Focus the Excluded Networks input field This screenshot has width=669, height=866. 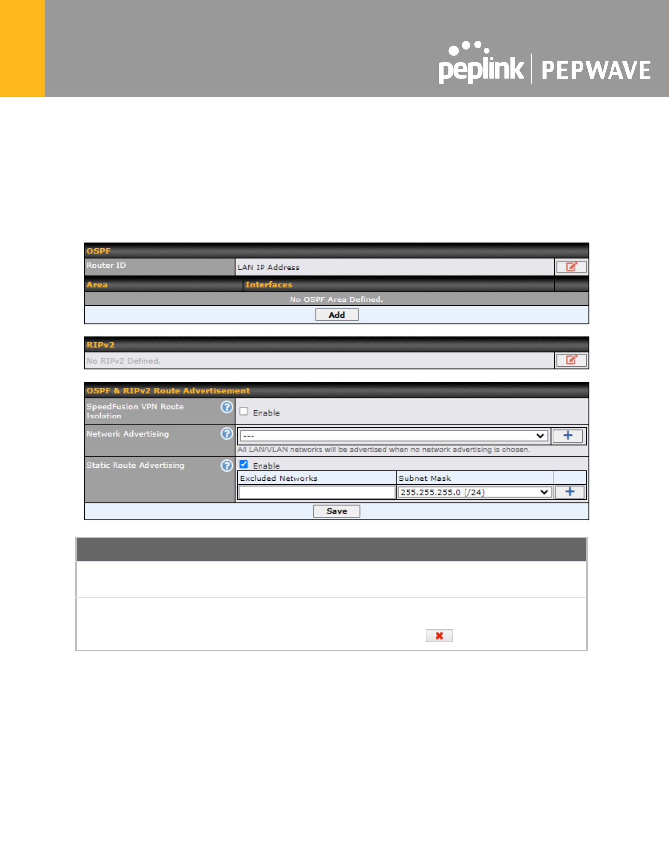click(x=317, y=492)
